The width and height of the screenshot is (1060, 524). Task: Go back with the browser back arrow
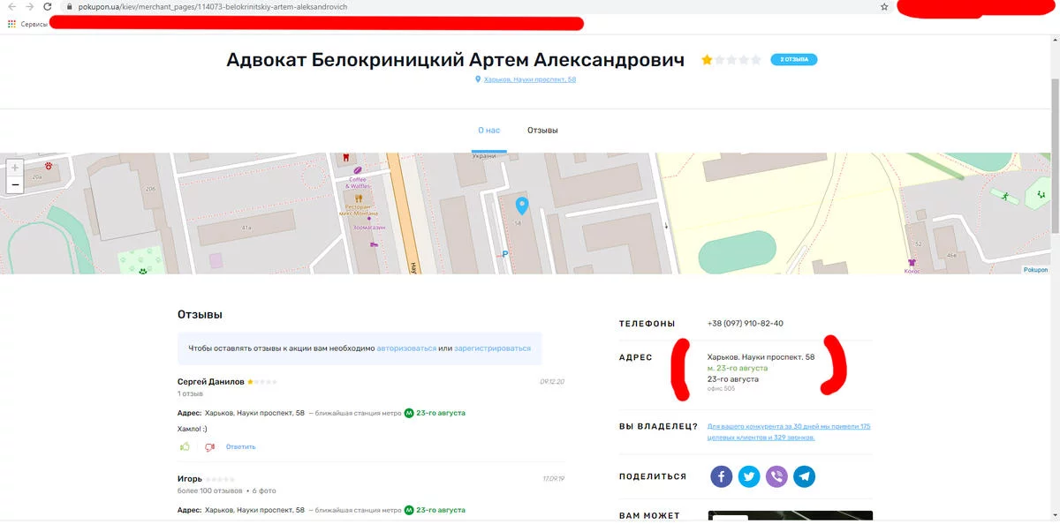click(11, 6)
